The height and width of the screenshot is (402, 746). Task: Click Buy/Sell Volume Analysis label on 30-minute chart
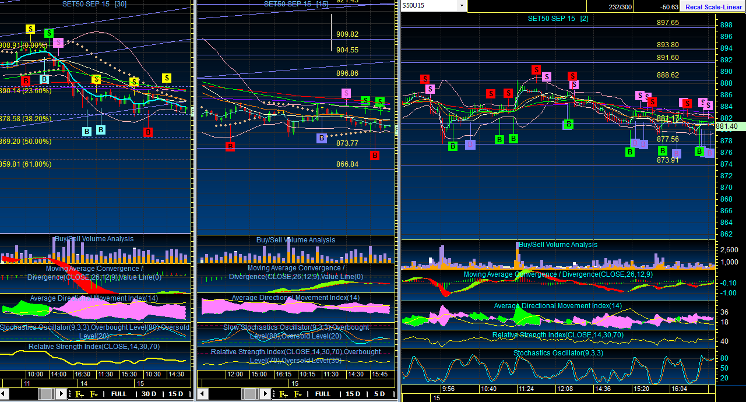[94, 239]
